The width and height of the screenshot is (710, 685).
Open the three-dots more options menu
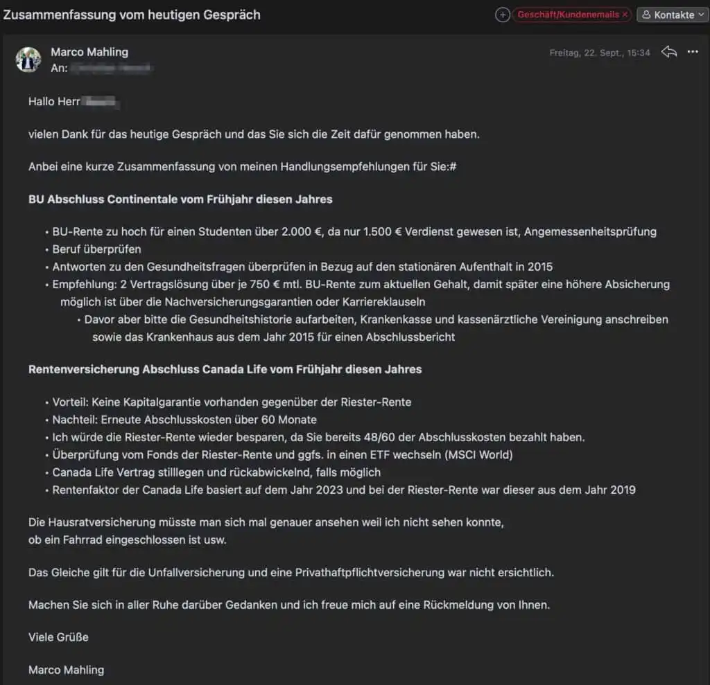tap(693, 52)
